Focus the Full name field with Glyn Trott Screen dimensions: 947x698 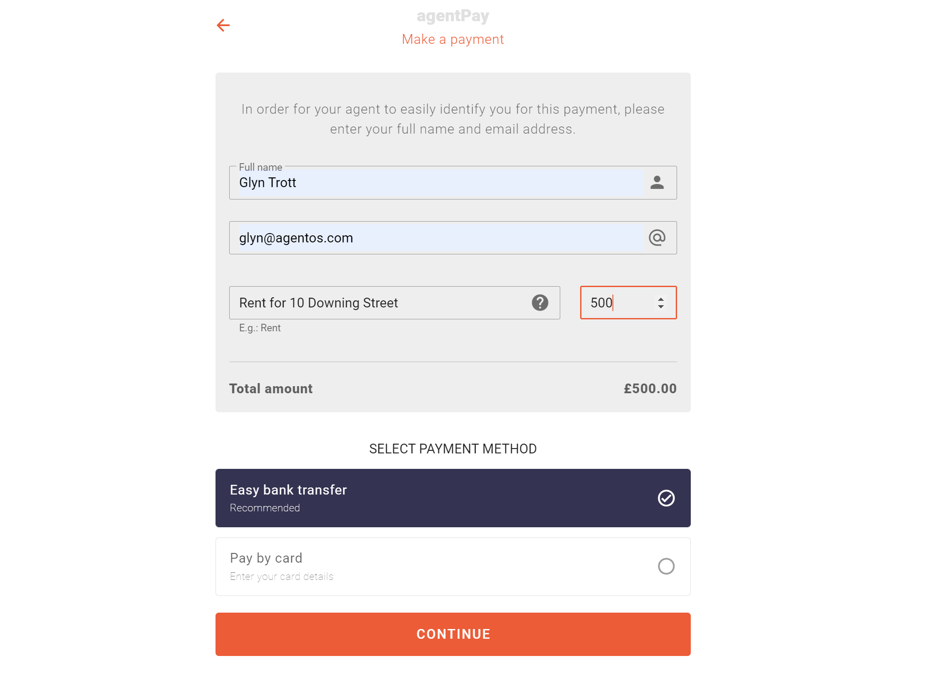click(x=438, y=183)
